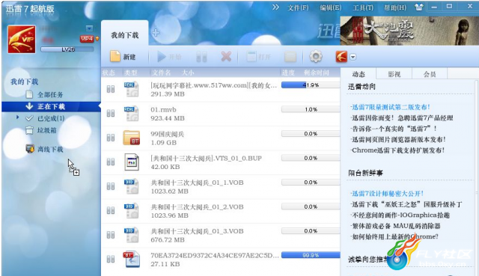Click the 41.9% progress bar
The height and width of the screenshot is (276, 479).
point(311,85)
